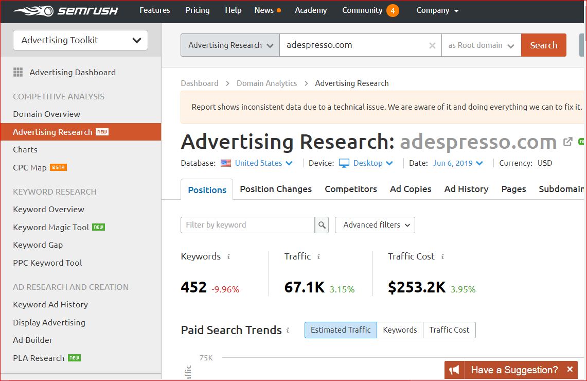Click info icon next to Traffic metric
Screen dimensions: 587x381
(318, 256)
